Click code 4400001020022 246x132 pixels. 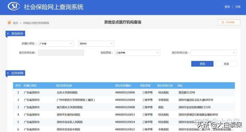[125, 129]
